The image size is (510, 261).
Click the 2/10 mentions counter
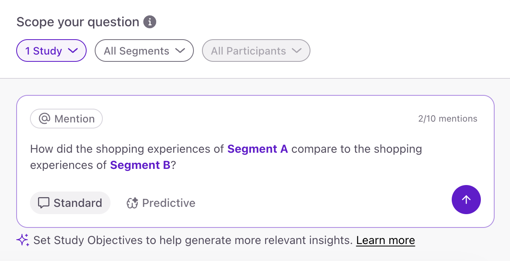[447, 119]
